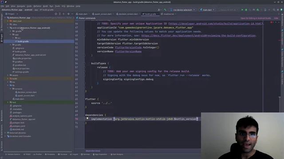Click the 'android' breadcrumb in navigation bar
284x159 pixels.
click(28, 10)
